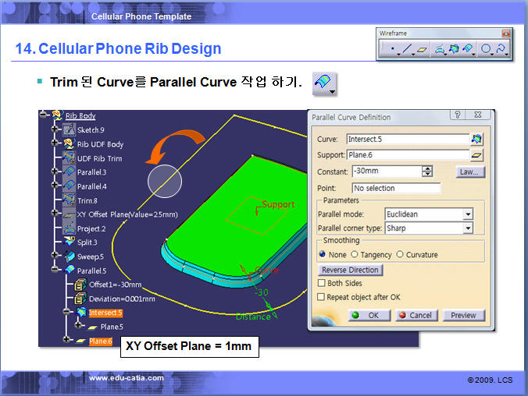Open the Parallel corner type dropdown
The image size is (528, 396).
click(x=468, y=228)
